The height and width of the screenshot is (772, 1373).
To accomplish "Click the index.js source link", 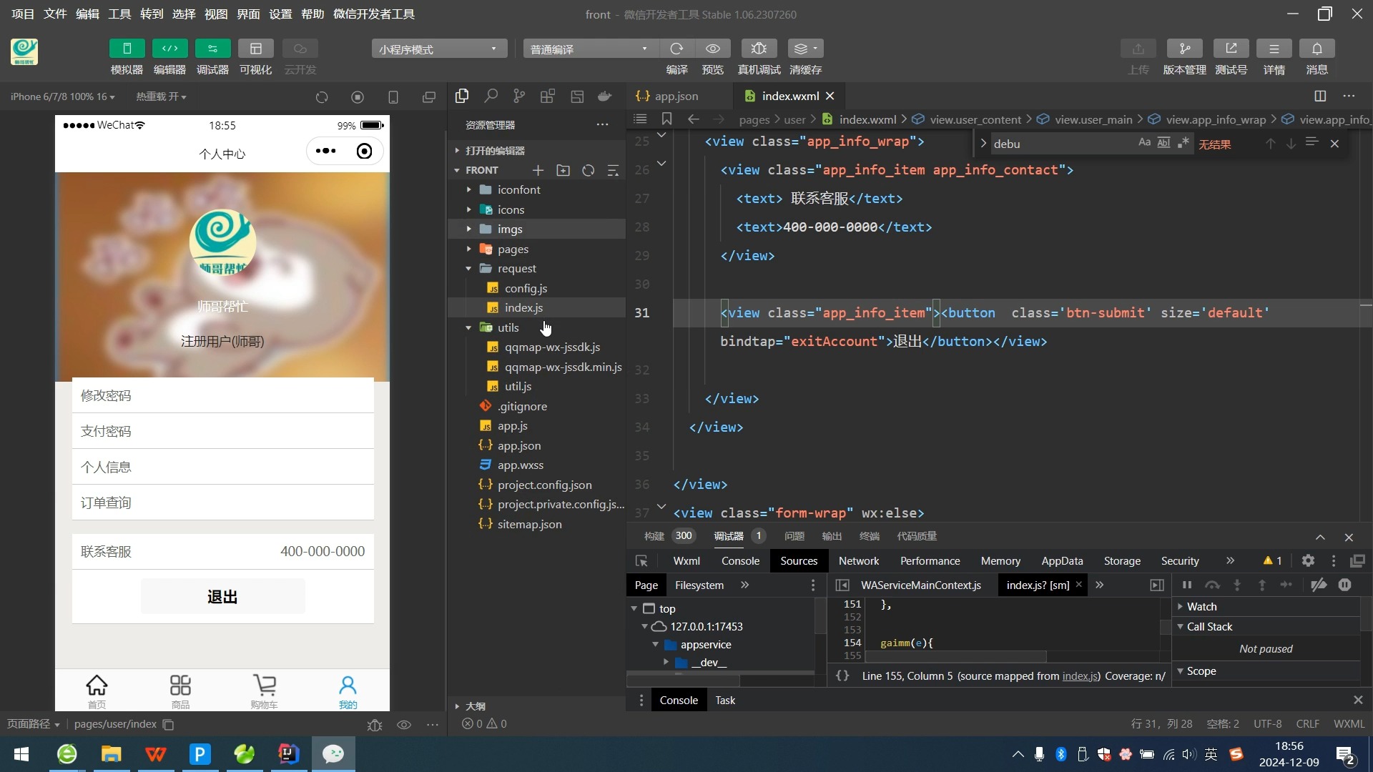I will [x=1080, y=675].
